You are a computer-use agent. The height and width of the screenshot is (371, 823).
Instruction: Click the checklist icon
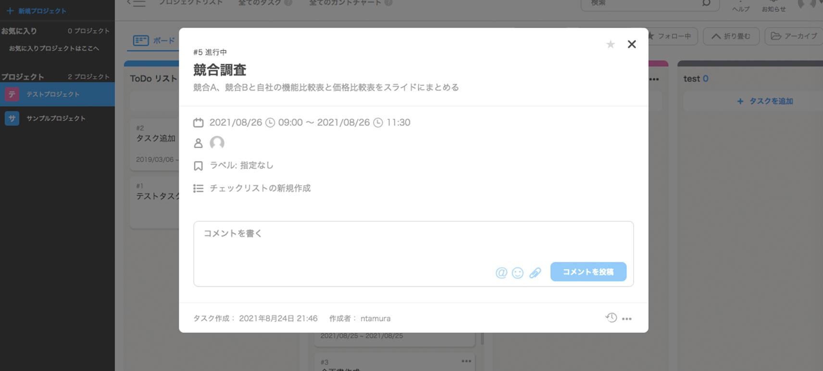(198, 189)
